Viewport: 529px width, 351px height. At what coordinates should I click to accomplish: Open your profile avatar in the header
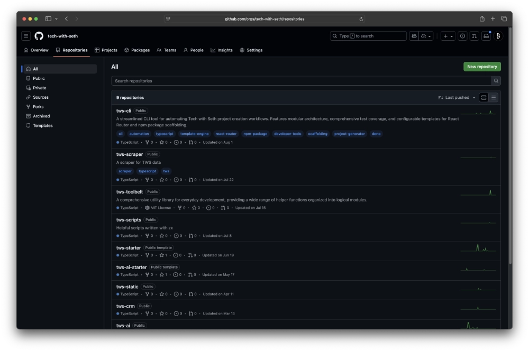(x=498, y=36)
